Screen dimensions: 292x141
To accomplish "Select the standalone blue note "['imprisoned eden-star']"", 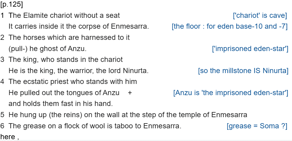I will point(250,49).
